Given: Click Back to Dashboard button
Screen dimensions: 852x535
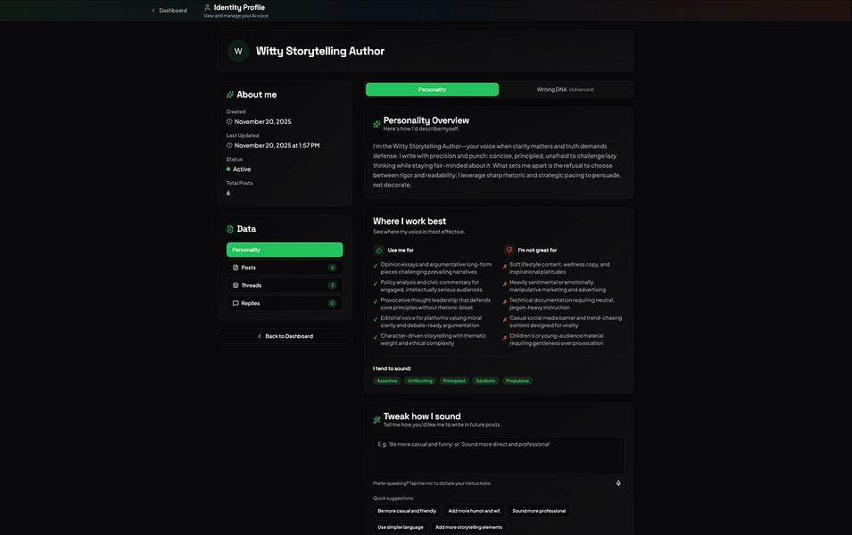Looking at the screenshot, I should 285,336.
